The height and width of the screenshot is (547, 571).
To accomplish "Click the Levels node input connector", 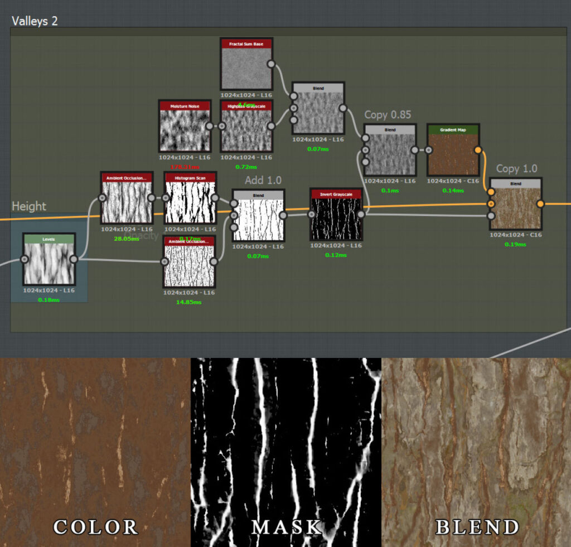I will 25,259.
